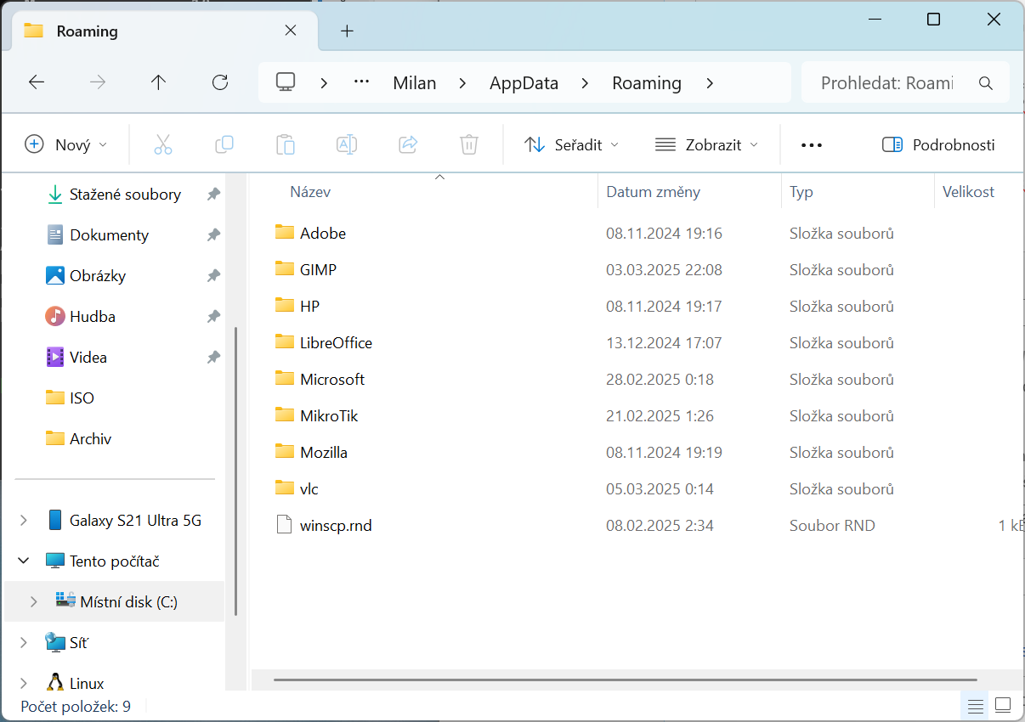Expand chevron after Roaming in address bar
Image resolution: width=1025 pixels, height=722 pixels.
pyautogui.click(x=710, y=83)
